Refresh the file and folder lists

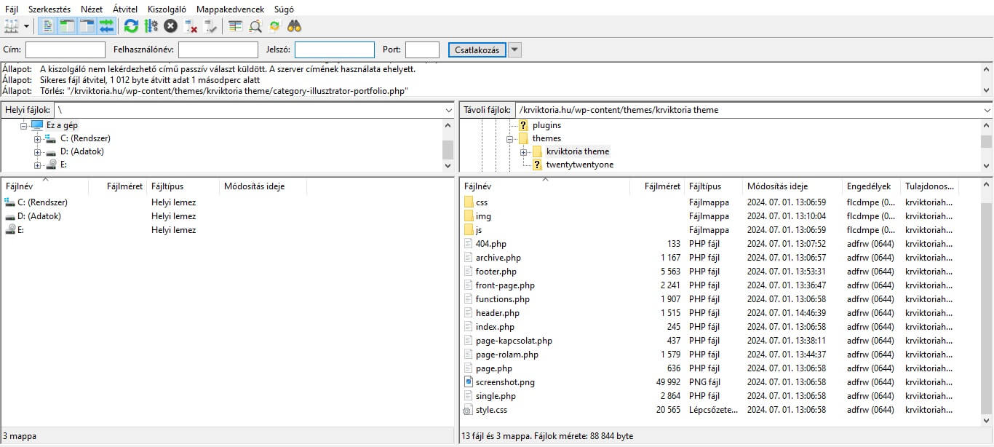[x=131, y=26]
